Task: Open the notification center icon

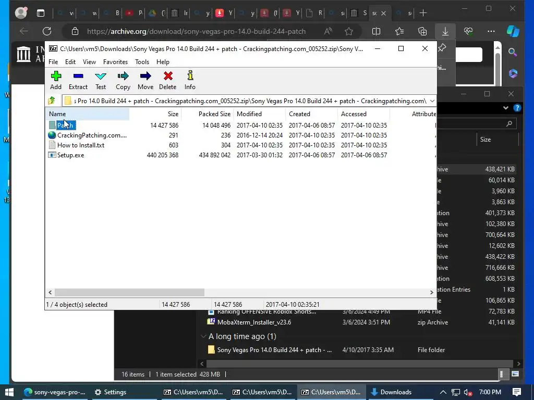Action: pyautogui.click(x=517, y=392)
